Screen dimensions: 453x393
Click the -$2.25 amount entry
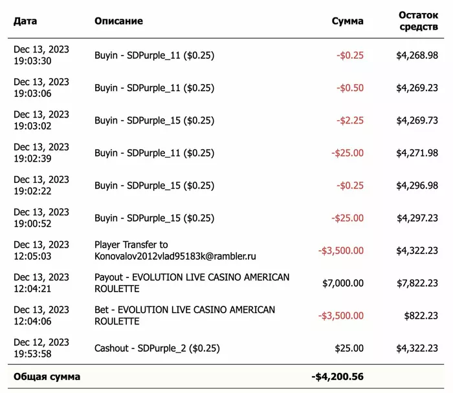[350, 120]
